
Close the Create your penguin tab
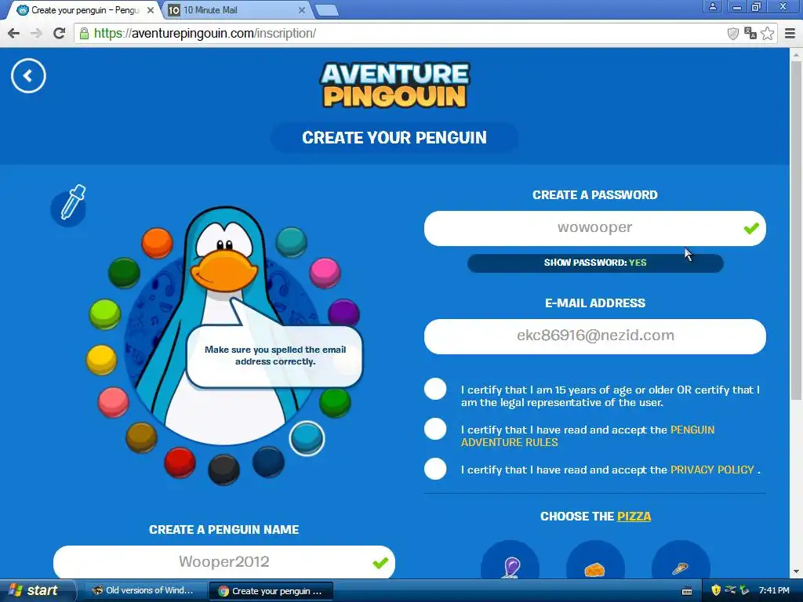(150, 10)
